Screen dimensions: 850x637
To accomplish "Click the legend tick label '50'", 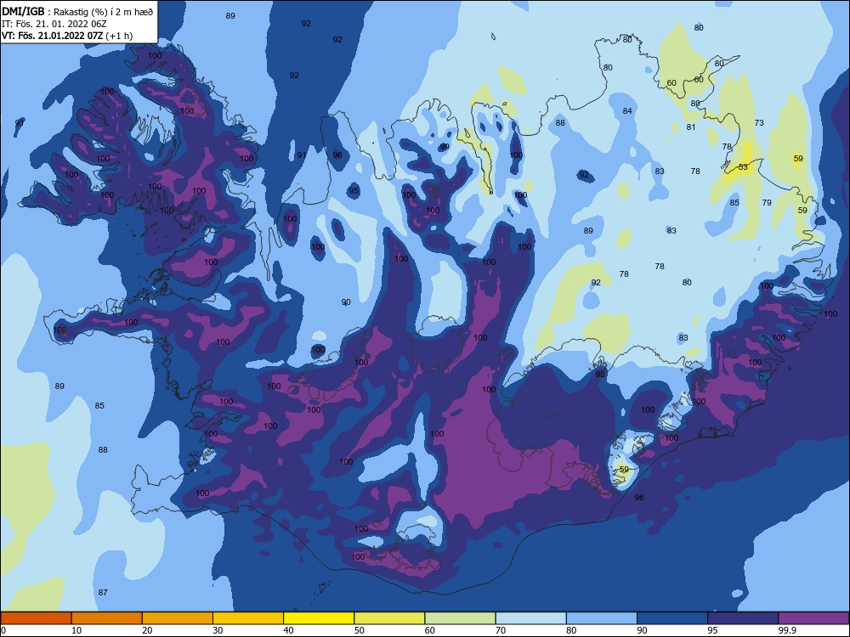I will click(359, 630).
